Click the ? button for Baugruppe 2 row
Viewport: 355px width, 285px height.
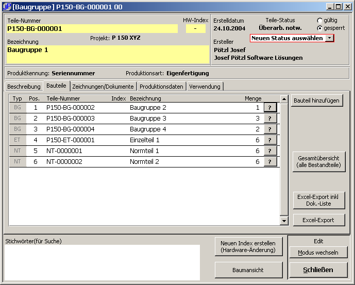[x=270, y=108]
